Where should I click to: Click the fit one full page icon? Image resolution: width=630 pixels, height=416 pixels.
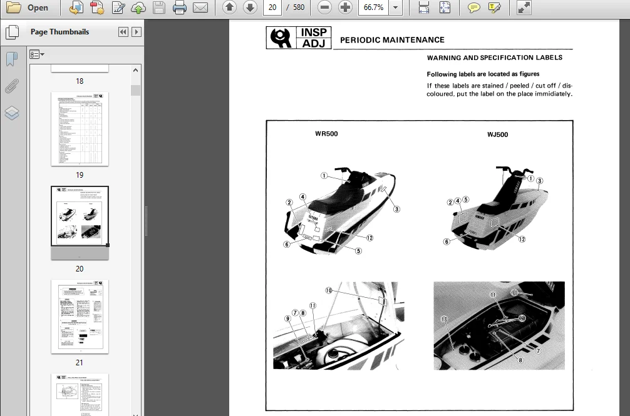coord(445,8)
